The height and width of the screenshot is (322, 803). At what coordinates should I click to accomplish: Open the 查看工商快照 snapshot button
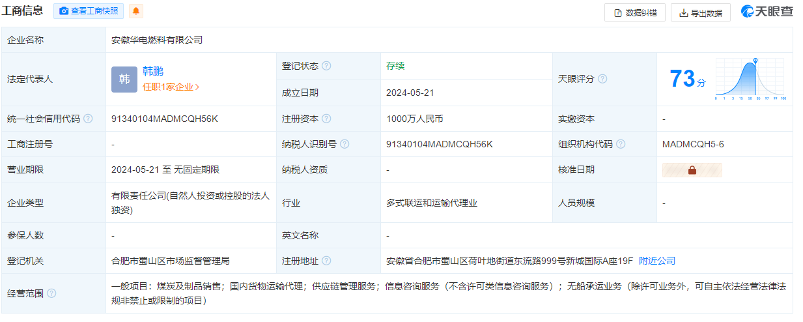coord(89,11)
